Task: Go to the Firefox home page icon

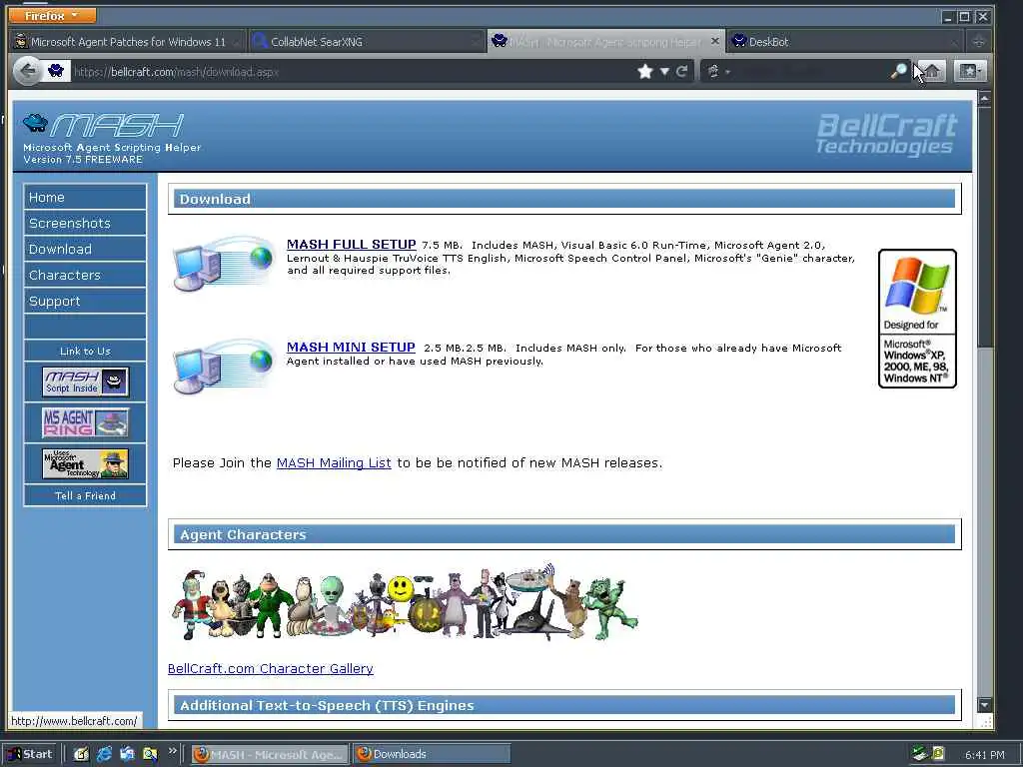Action: (932, 71)
